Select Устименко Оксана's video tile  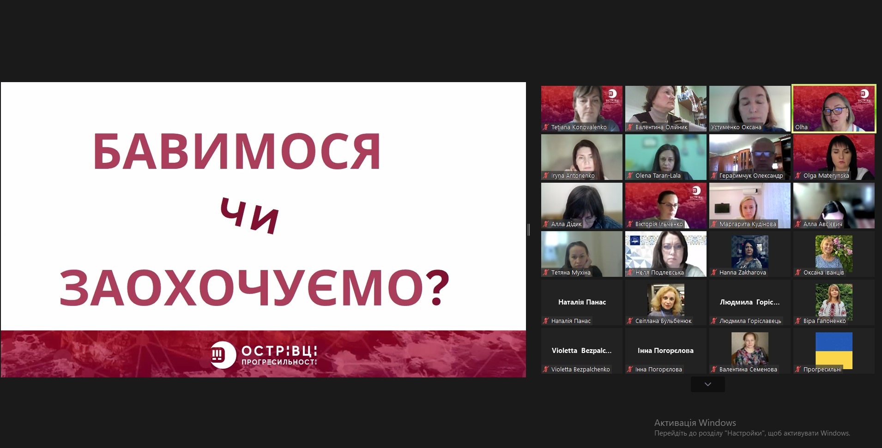pyautogui.click(x=750, y=108)
